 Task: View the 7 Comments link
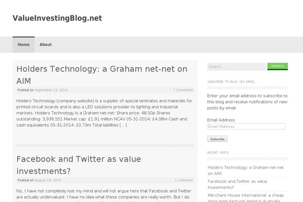click(183, 90)
